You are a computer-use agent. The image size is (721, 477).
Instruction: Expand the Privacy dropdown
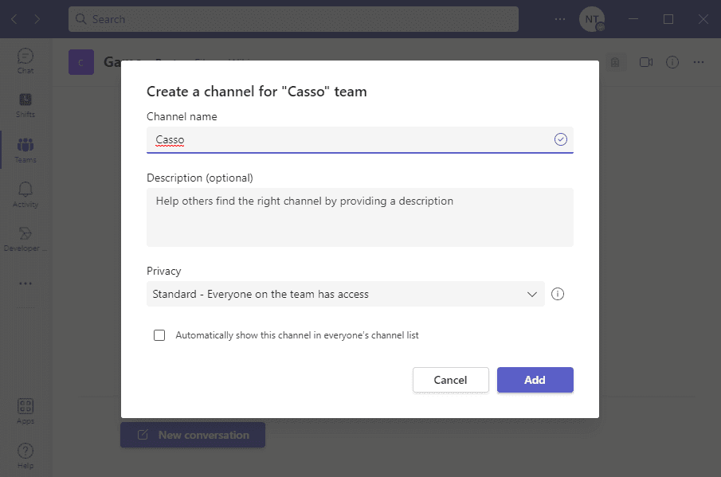345,294
